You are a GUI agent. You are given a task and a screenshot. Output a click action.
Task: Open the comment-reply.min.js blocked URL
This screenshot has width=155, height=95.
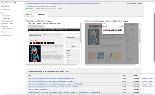coord(53,87)
